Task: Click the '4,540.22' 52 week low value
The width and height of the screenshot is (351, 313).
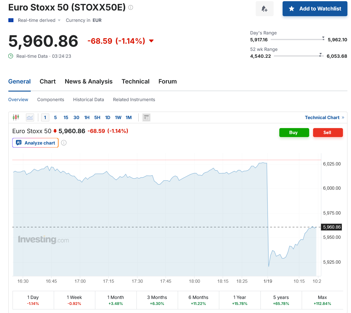Action: [x=260, y=56]
